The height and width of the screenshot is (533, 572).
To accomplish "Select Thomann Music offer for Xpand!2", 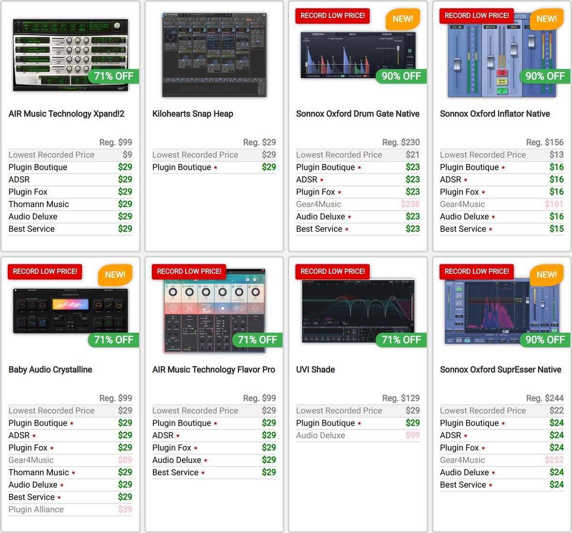I will pyautogui.click(x=71, y=205).
